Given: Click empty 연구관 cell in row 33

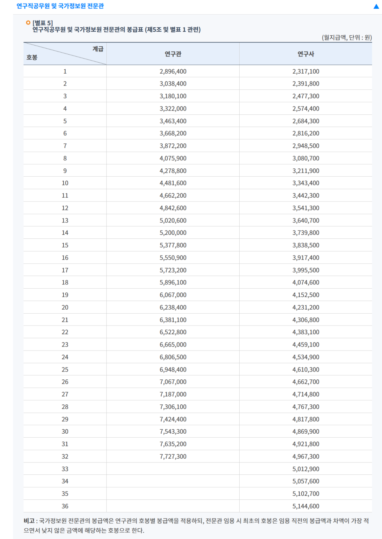Looking at the screenshot, I should [173, 469].
